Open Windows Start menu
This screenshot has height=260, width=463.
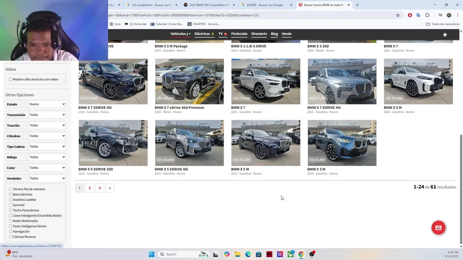click(x=152, y=254)
